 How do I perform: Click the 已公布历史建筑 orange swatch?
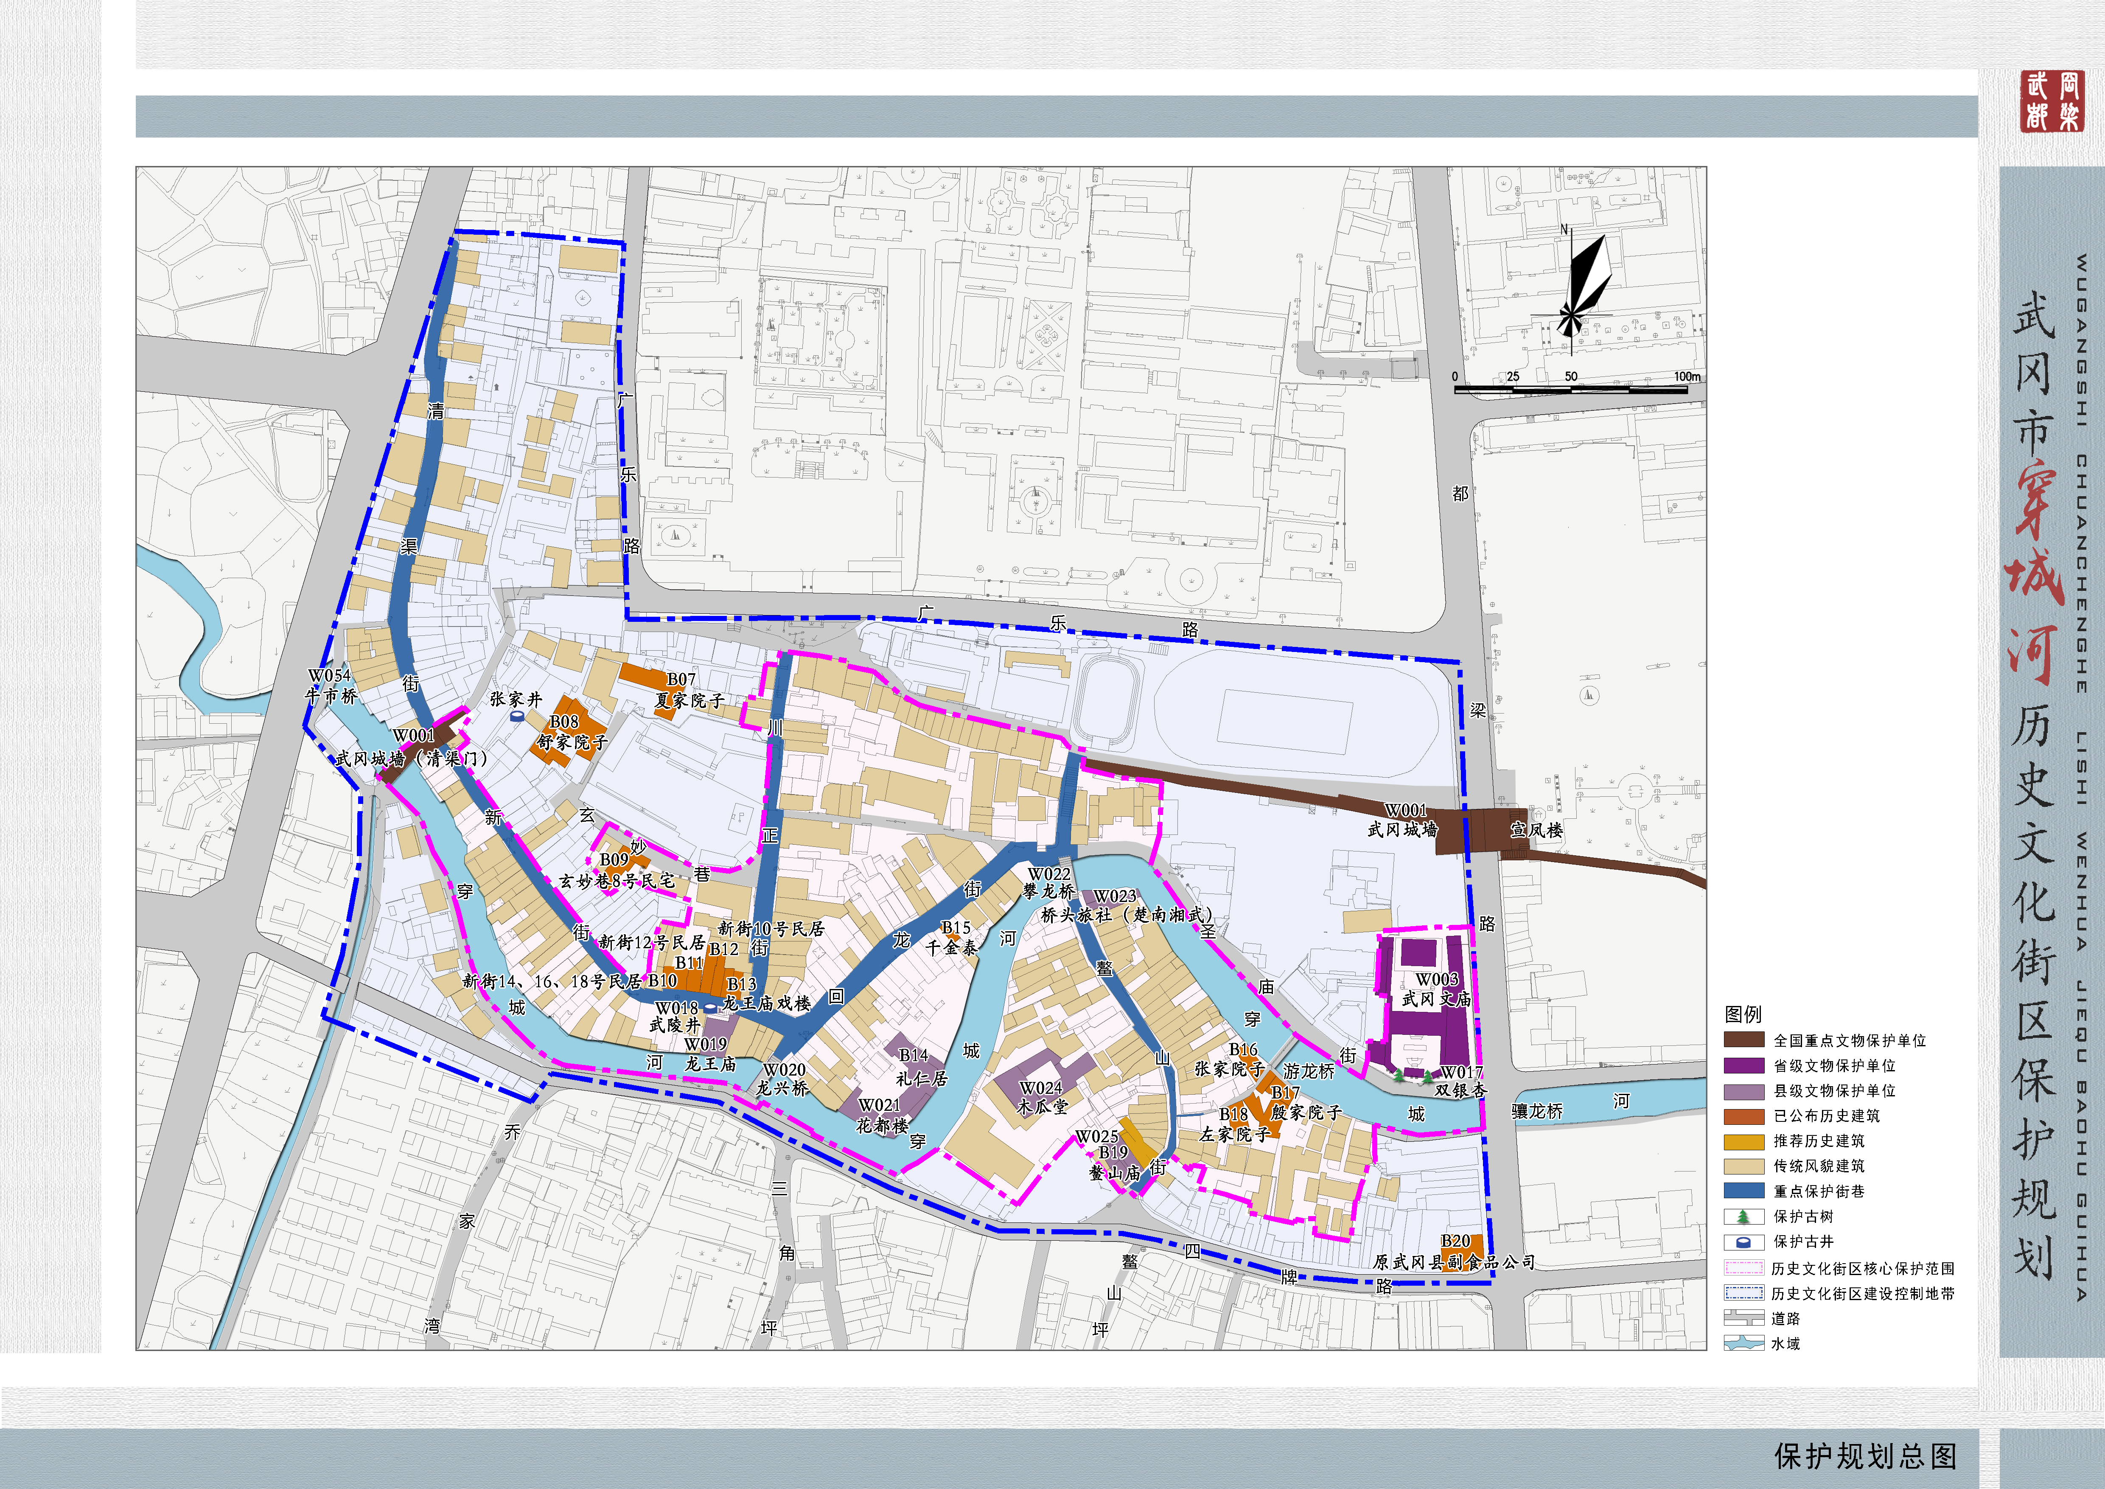(x=1744, y=1116)
